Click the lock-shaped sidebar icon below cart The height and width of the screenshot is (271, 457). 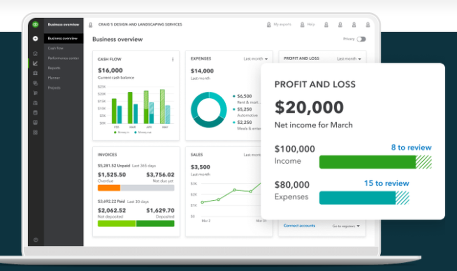click(35, 103)
